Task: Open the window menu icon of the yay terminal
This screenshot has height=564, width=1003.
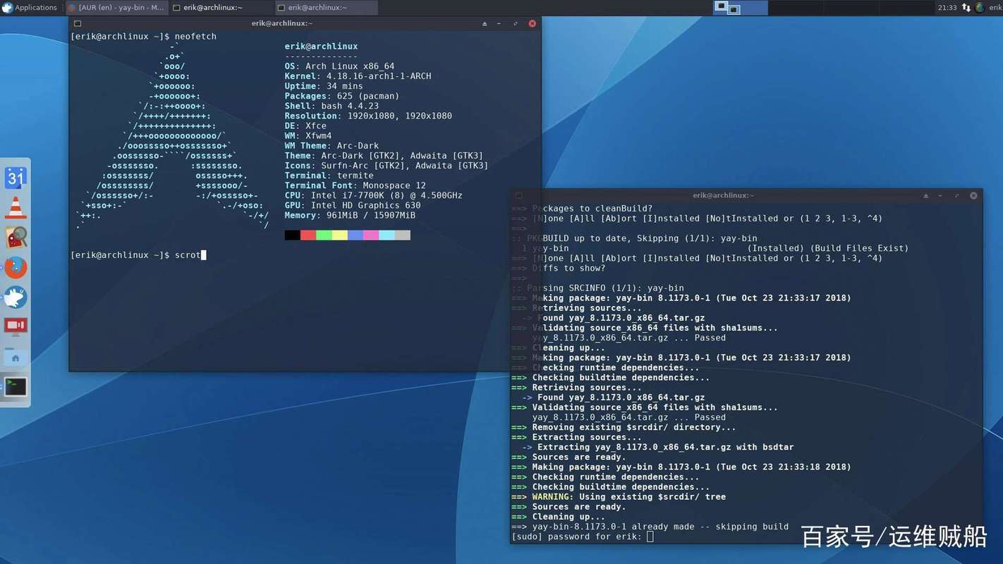Action: [x=518, y=195]
